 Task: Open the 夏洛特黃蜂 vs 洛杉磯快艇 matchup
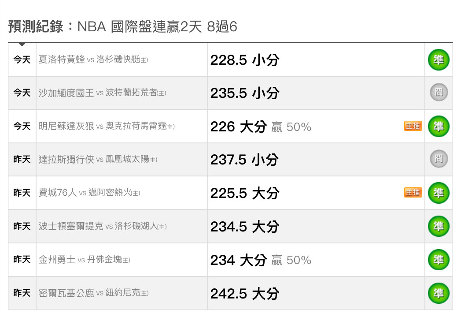click(93, 60)
